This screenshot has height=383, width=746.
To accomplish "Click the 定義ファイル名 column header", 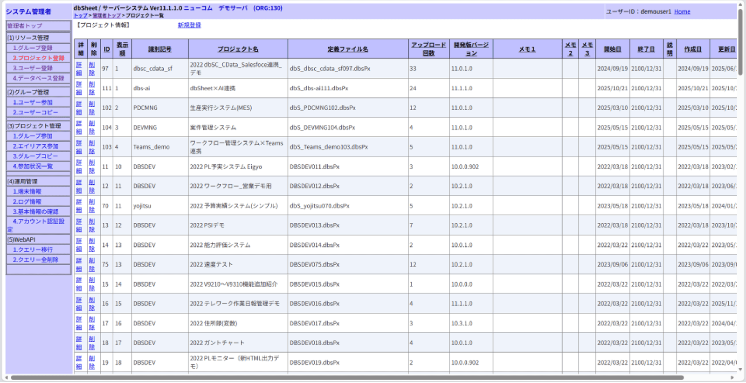I will tap(348, 49).
